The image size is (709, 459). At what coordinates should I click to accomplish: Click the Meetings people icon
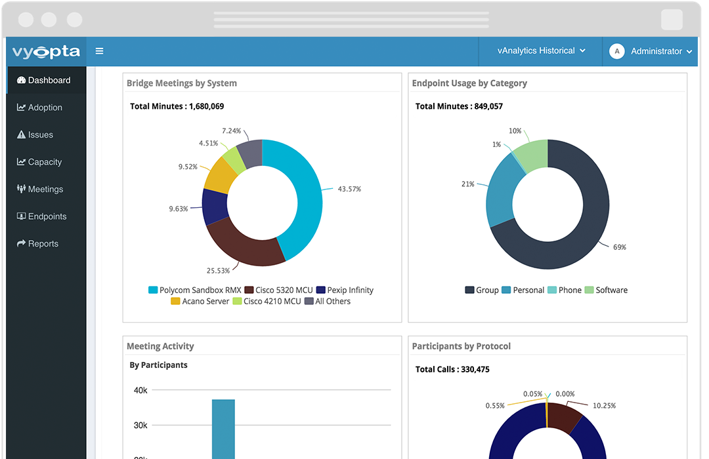[21, 188]
